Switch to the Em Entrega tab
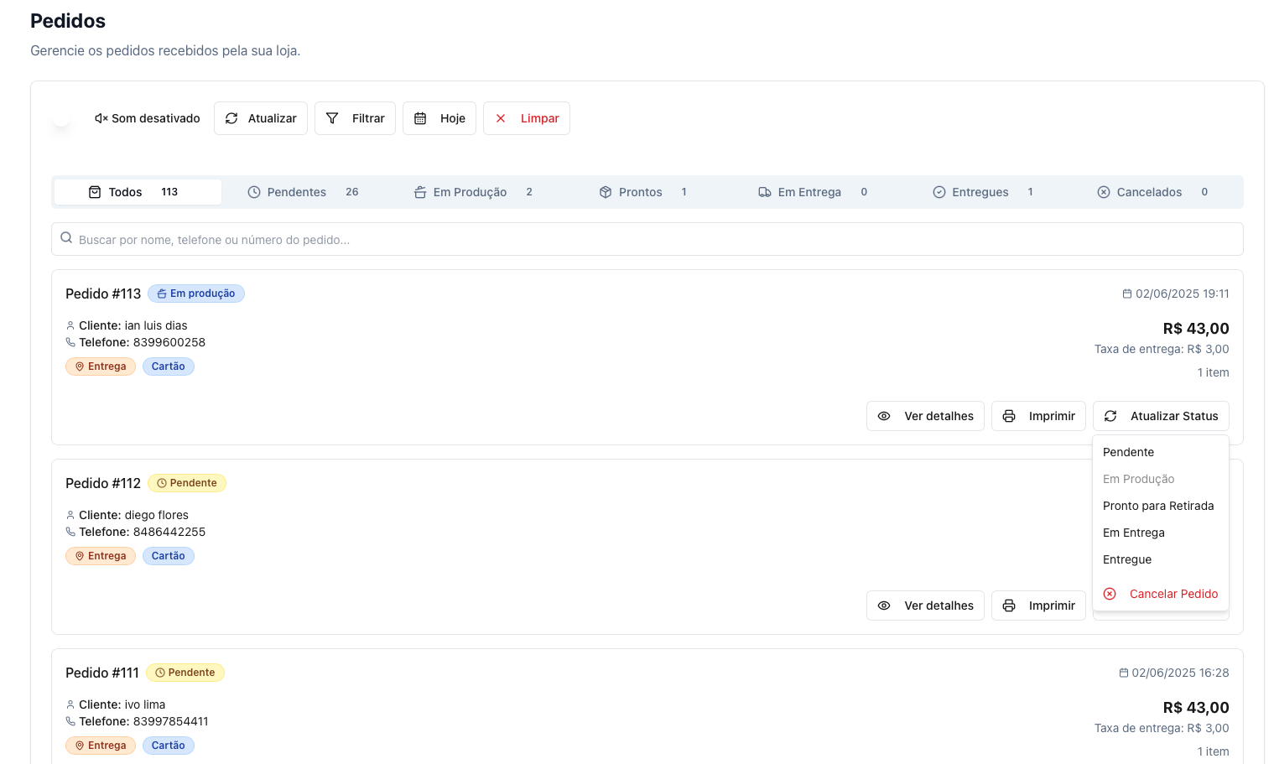This screenshot has width=1274, height=764. pyautogui.click(x=813, y=192)
